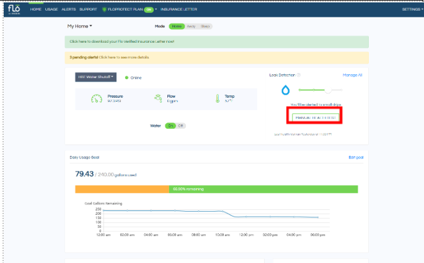Viewport: 424px width, 263px height.
Task: Click the faucet flow icon
Action: (159, 98)
